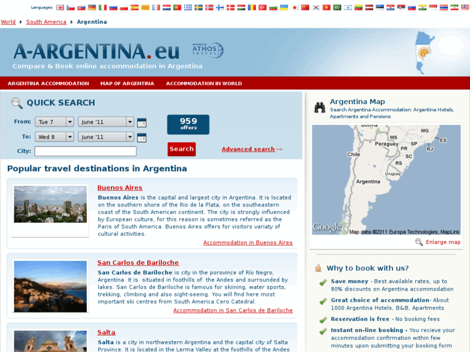Focus the City input field
This screenshot has width=470, height=352.
pos(85,151)
